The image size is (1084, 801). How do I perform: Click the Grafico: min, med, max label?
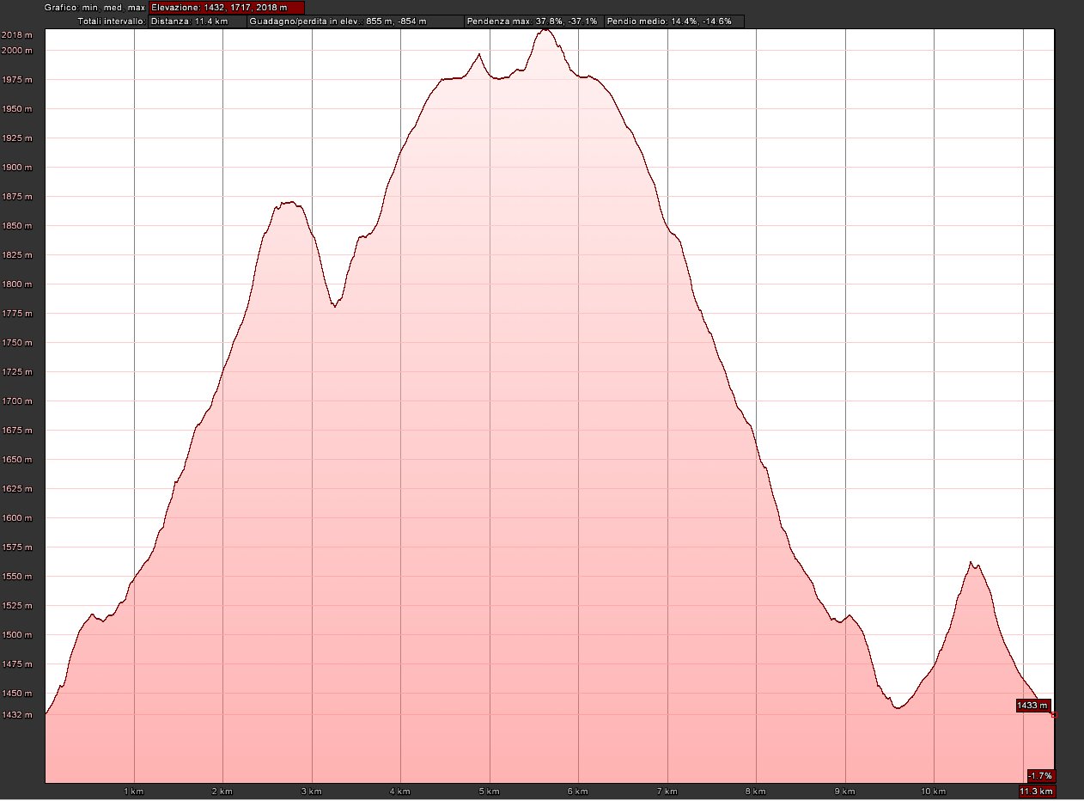94,8
